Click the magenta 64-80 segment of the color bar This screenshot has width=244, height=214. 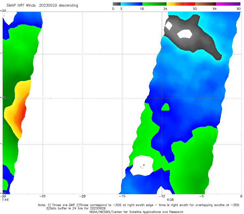click(228, 4)
